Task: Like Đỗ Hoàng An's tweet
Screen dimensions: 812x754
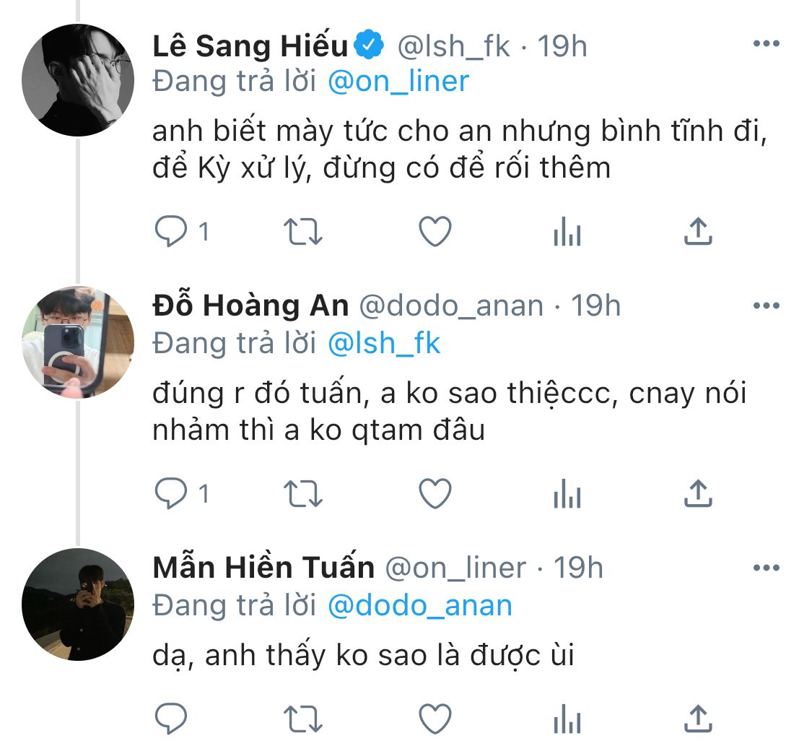Action: pos(435,494)
